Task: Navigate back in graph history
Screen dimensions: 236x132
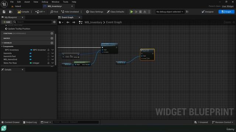Action: pos(68,22)
